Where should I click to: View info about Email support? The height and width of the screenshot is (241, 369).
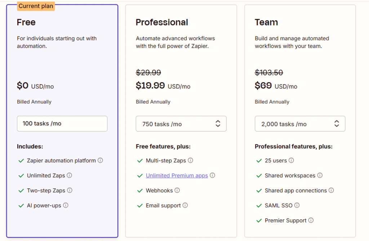tap(185, 205)
